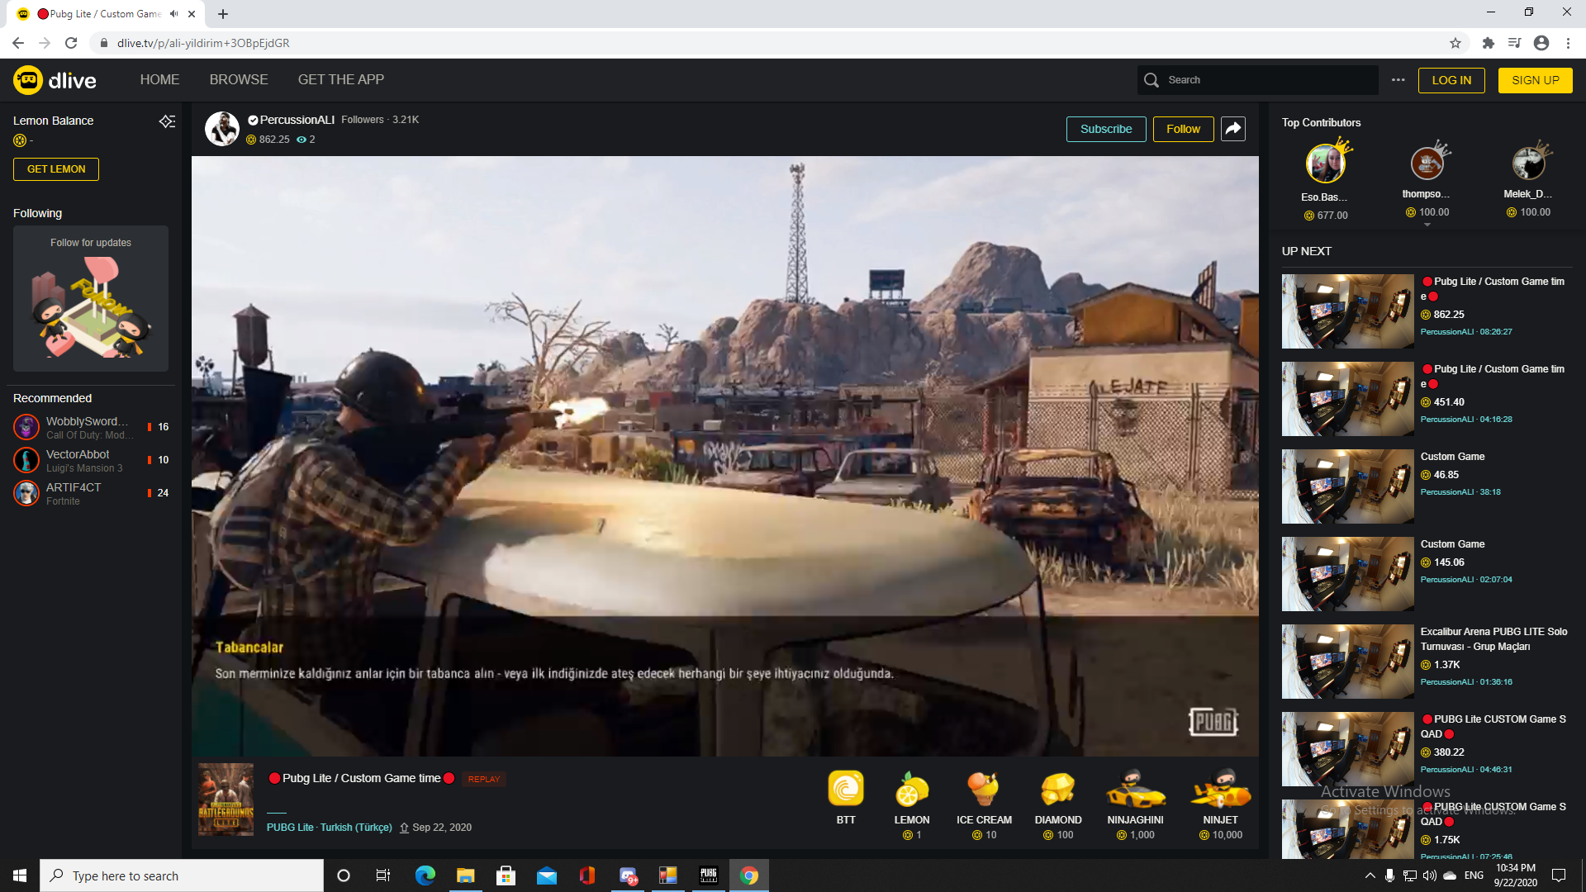Collapse the left sidebar panel icon
The height and width of the screenshot is (892, 1586).
pos(167,121)
